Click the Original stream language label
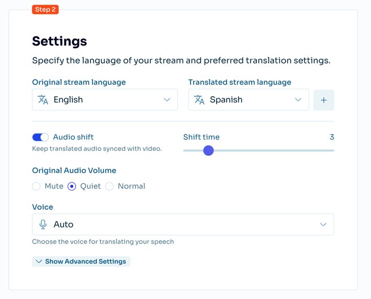This screenshot has width=371, height=299. coord(79,82)
